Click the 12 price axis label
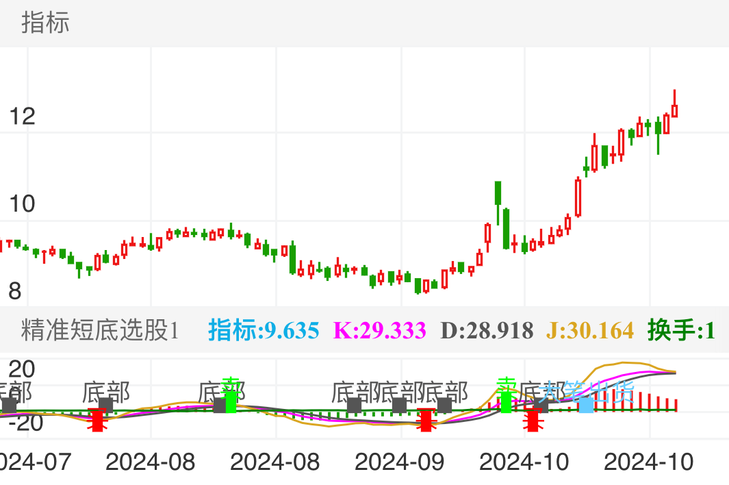 [x=22, y=116]
